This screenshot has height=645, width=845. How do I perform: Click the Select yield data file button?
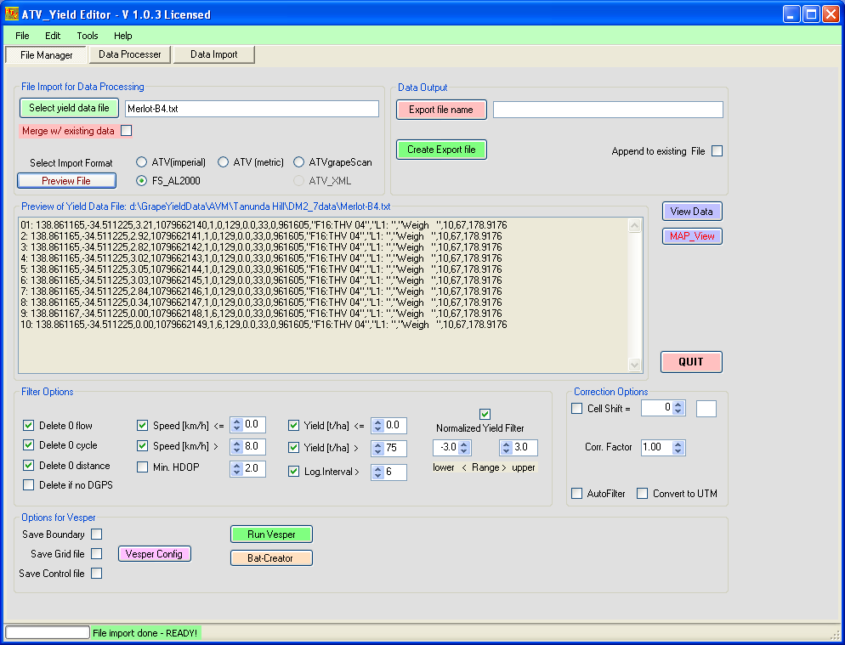[70, 108]
